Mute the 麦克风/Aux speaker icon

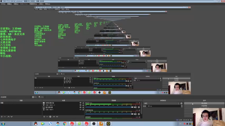pyautogui.click(x=135, y=107)
